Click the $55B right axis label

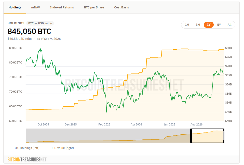tap(228, 94)
